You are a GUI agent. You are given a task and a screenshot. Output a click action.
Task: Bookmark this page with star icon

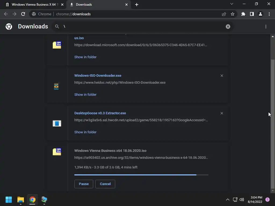click(x=233, y=14)
